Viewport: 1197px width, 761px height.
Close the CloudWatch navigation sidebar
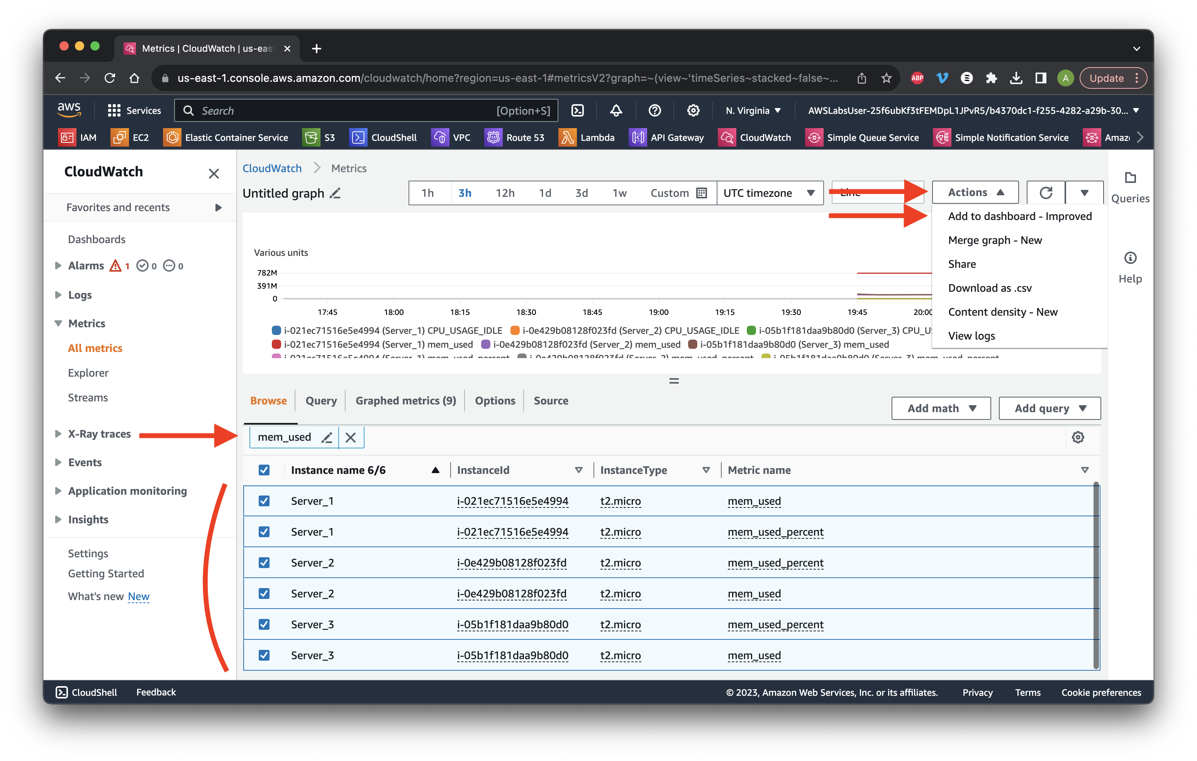(214, 173)
